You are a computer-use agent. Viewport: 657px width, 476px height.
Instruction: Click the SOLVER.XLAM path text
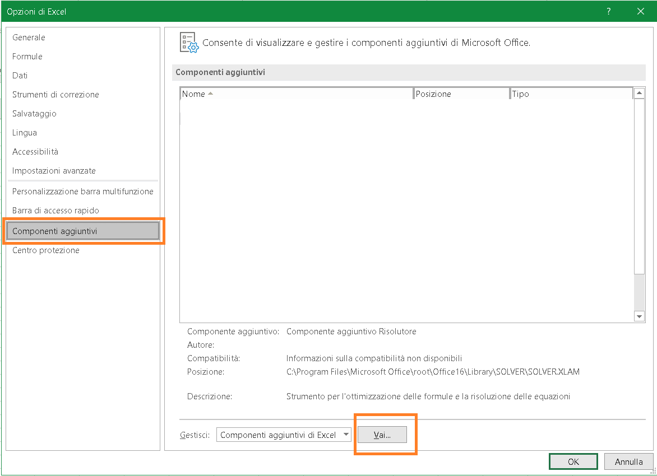tap(433, 371)
